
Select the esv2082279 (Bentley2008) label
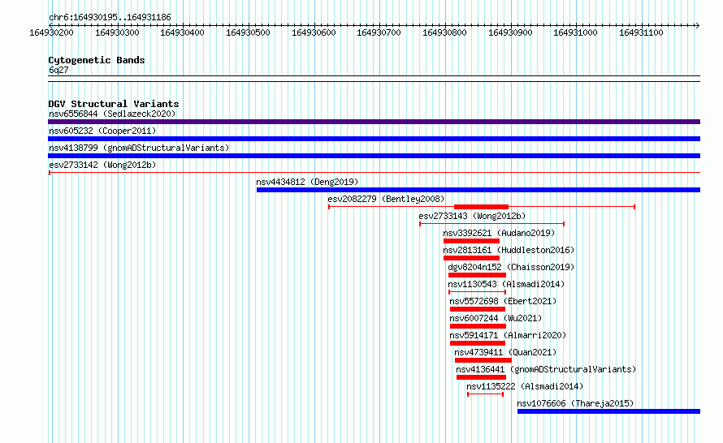[386, 199]
